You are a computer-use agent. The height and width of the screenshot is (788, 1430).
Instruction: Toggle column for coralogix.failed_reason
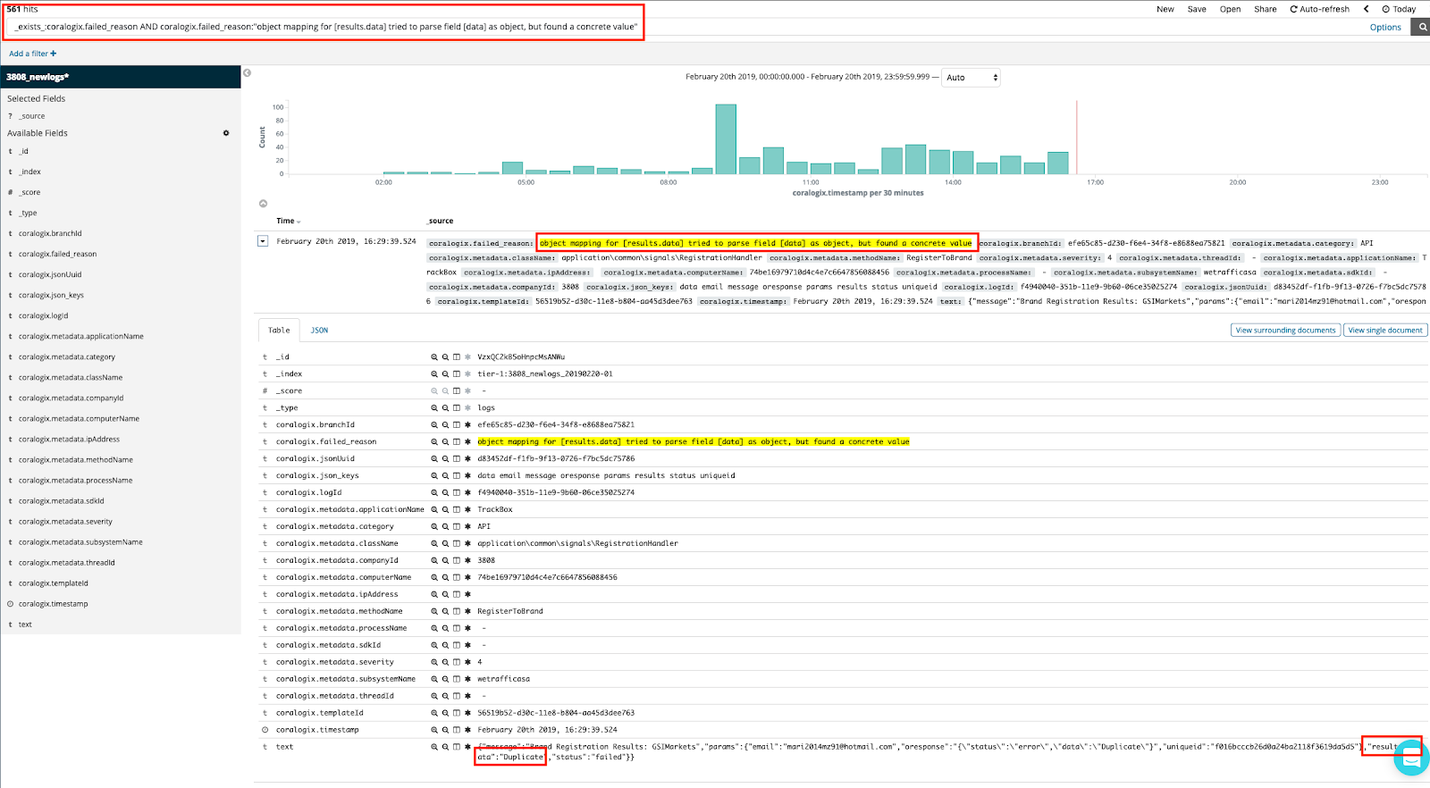click(x=456, y=442)
